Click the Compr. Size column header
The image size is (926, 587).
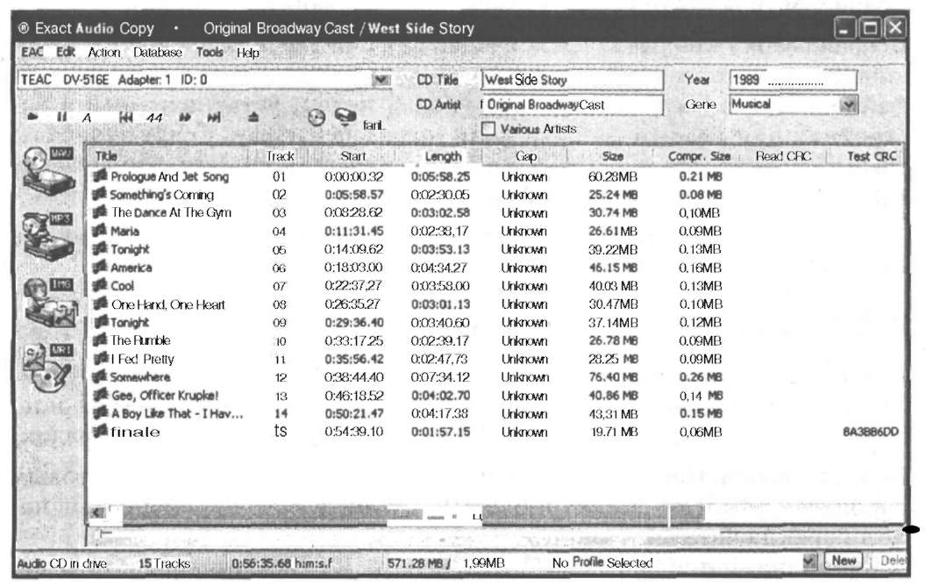pos(699,156)
